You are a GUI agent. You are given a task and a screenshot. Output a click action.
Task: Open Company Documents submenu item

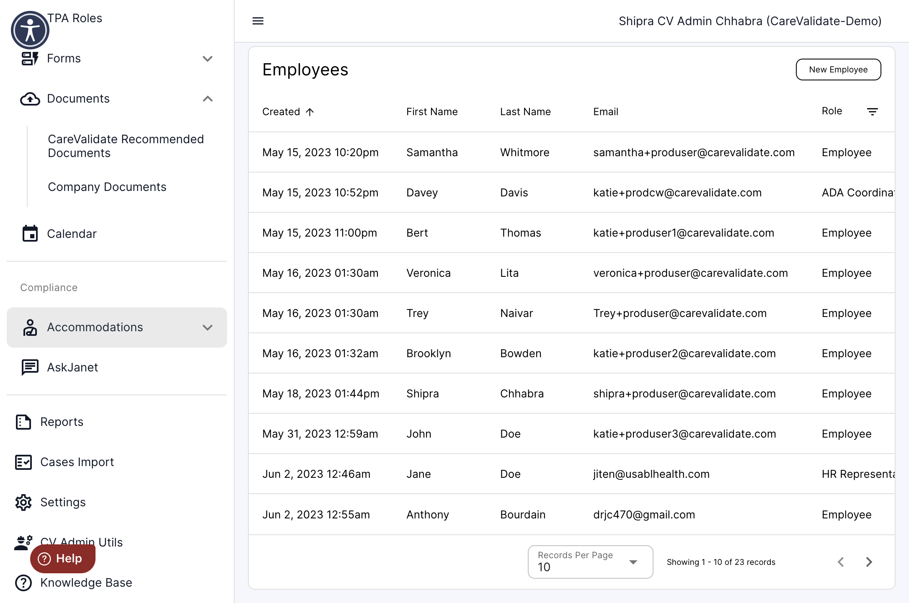click(x=107, y=187)
